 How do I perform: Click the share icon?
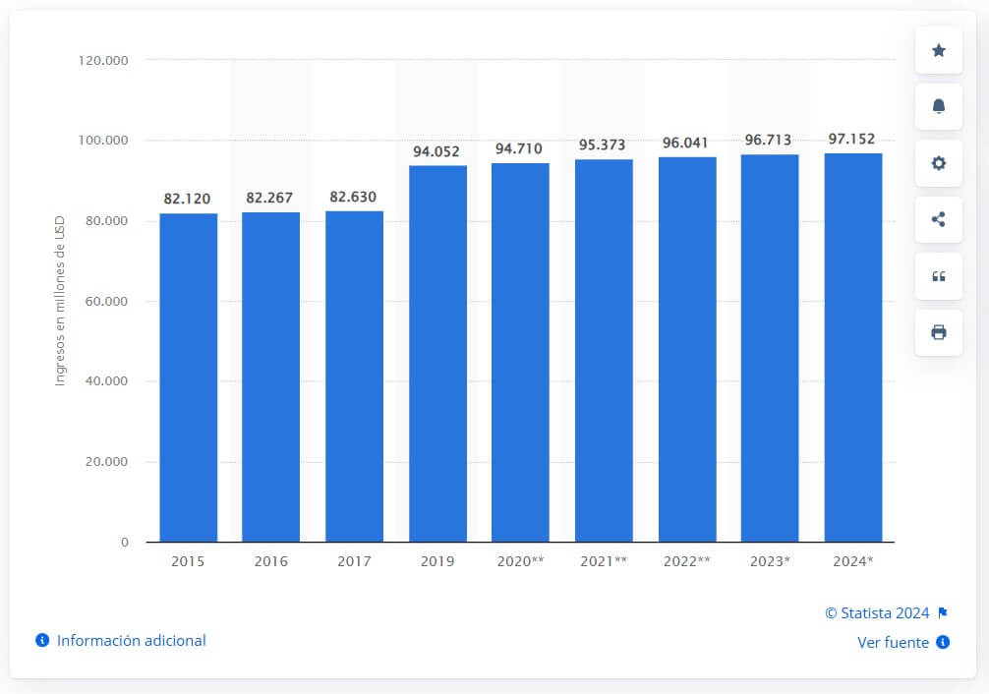939,219
